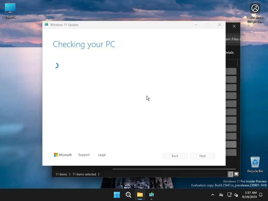Click the muted volume tray icon

click(236, 195)
